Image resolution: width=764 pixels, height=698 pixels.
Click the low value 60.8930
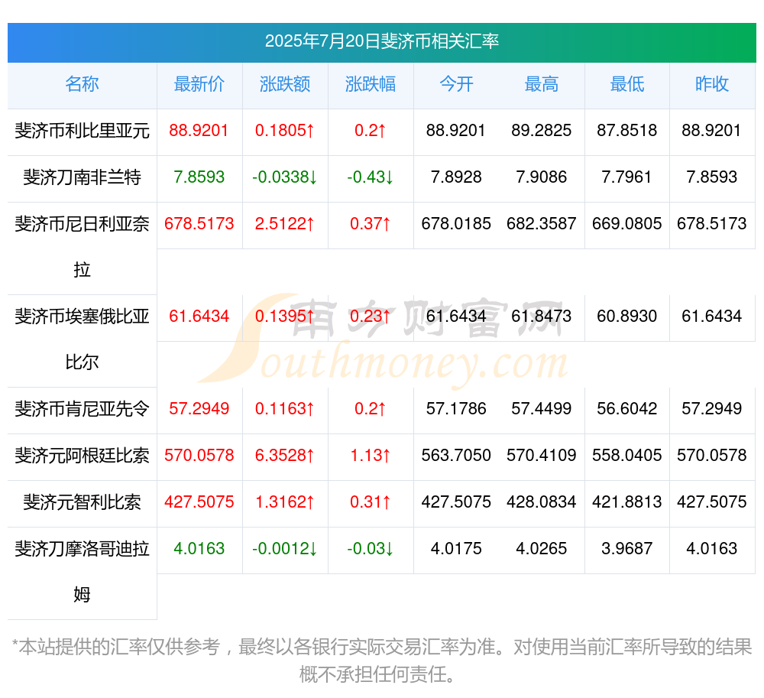[x=627, y=317]
